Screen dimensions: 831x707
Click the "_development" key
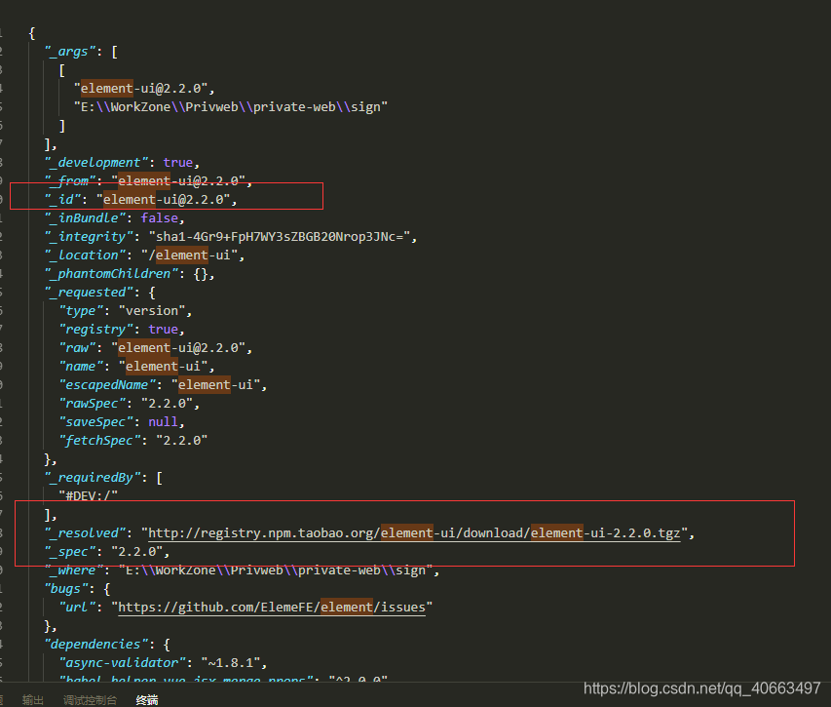96,162
